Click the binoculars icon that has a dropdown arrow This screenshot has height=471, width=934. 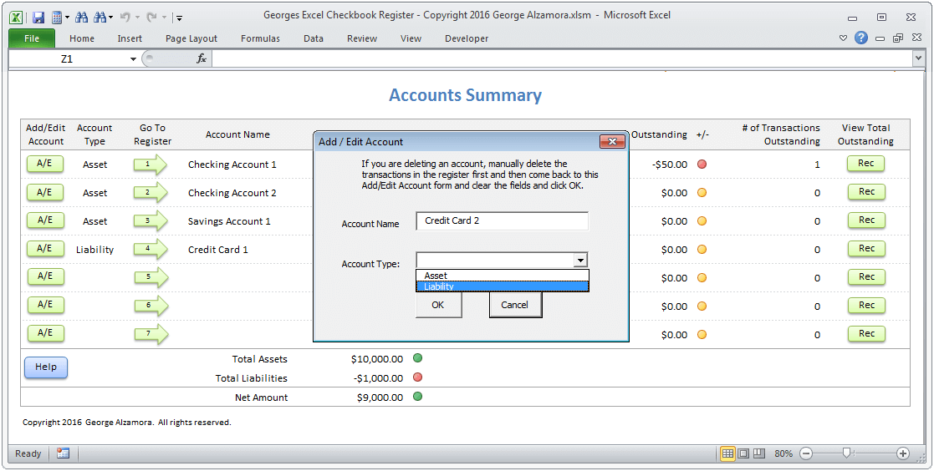tap(100, 18)
